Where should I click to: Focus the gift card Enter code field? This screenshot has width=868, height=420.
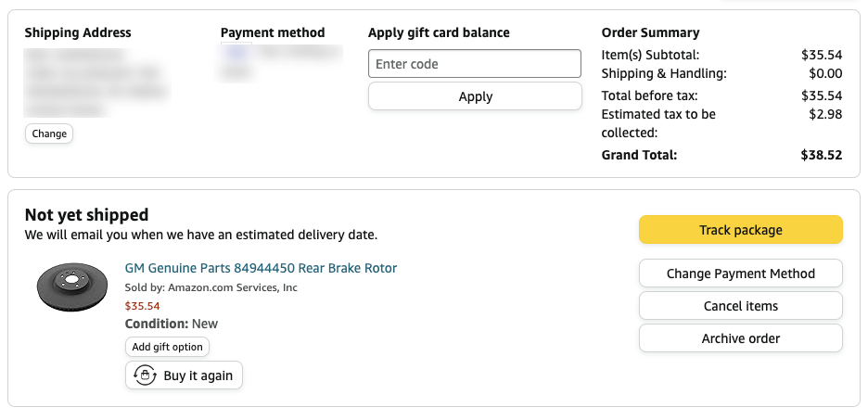[x=475, y=64]
